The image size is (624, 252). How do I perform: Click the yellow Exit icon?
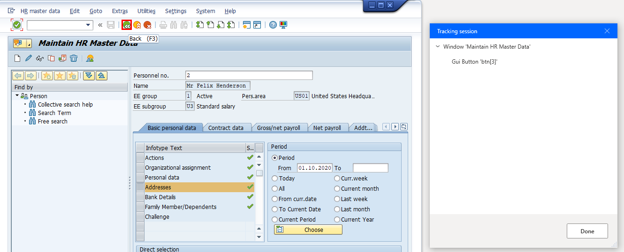tap(137, 25)
